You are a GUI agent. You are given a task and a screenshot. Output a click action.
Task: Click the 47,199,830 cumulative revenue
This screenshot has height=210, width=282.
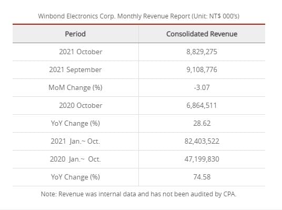202,159
